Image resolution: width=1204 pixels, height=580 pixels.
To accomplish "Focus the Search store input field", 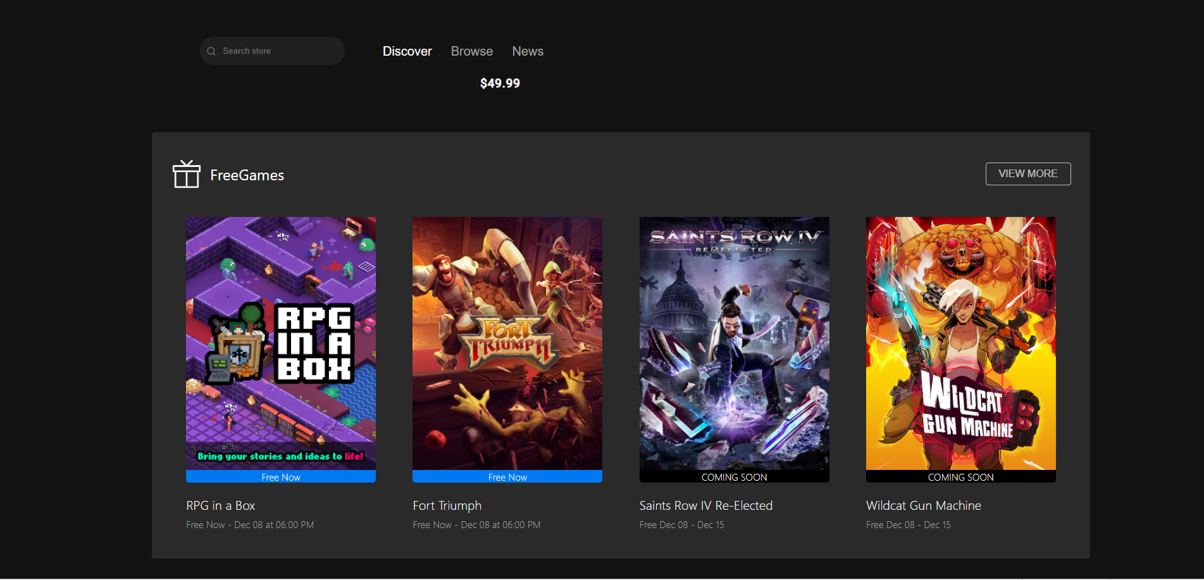I will pos(272,51).
